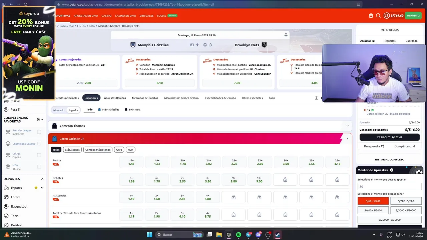Select Rebotes 8+ odds 3.80

point(208,180)
